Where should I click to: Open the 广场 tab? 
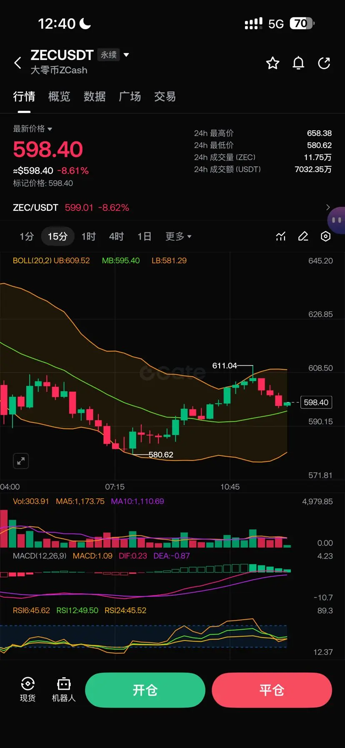(x=130, y=97)
